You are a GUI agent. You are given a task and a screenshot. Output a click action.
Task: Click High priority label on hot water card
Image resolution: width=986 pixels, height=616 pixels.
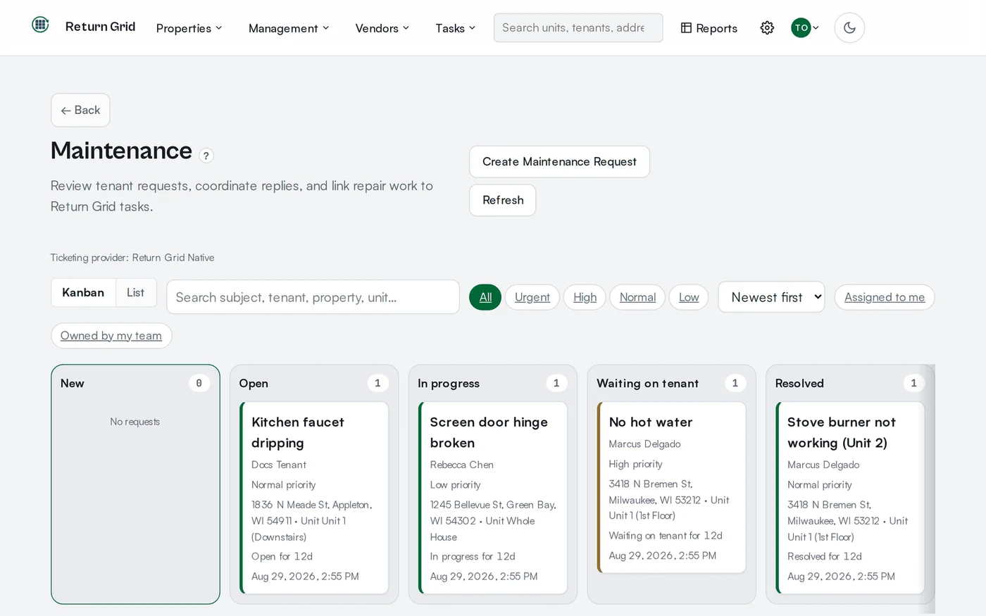click(636, 464)
